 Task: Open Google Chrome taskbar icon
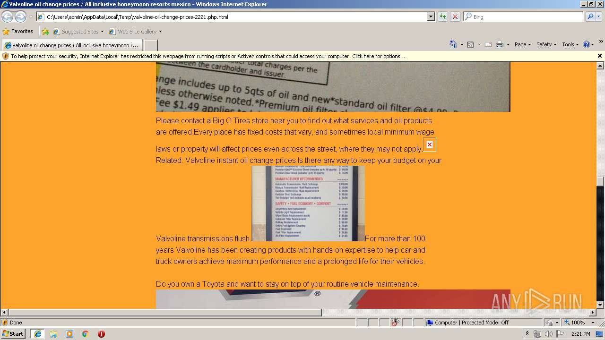(x=86, y=334)
